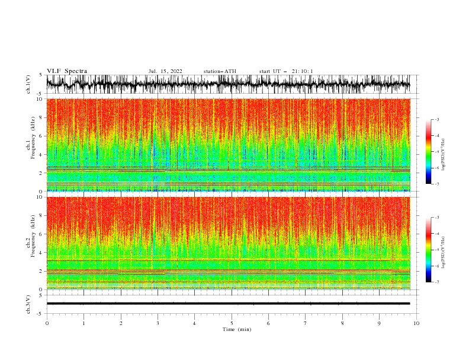Click the ch.1 spectrogram color scale bar
Viewport: 469px width, 363px height.
click(428, 151)
